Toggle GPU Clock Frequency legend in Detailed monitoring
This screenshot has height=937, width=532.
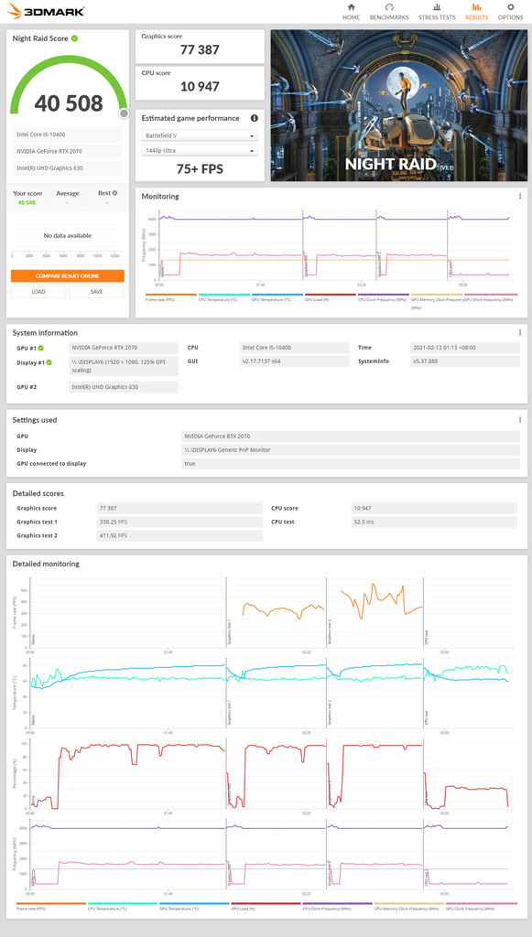pos(482,906)
